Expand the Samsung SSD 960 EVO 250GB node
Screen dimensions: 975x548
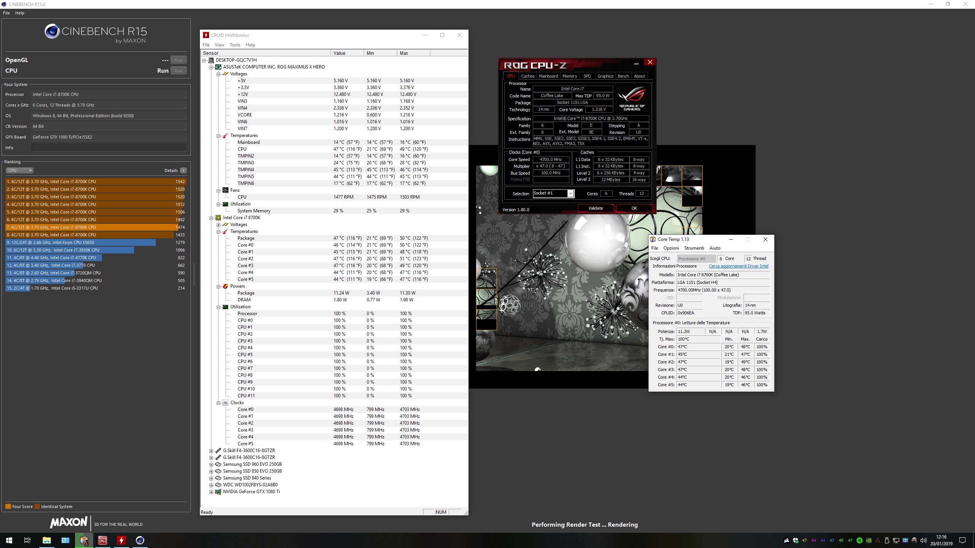(x=211, y=464)
